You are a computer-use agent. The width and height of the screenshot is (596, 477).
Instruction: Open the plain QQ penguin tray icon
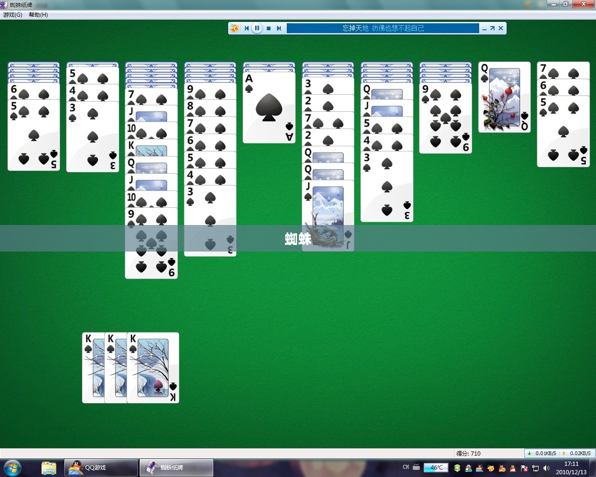[x=513, y=468]
